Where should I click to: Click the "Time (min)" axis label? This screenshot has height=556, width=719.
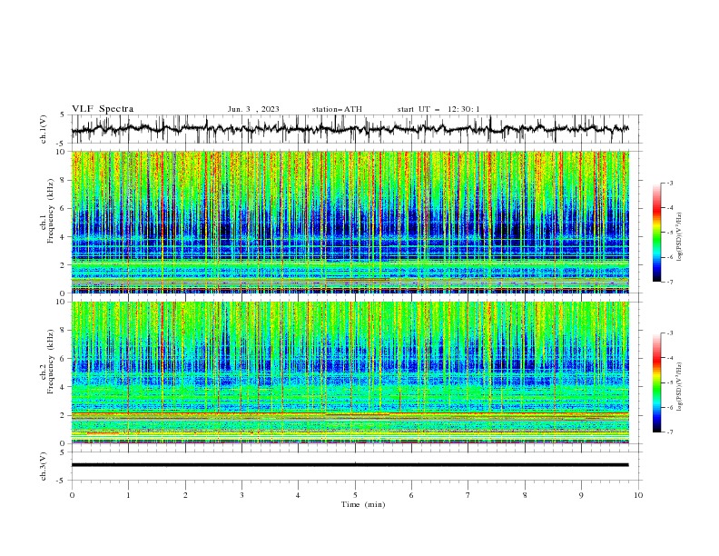363,504
